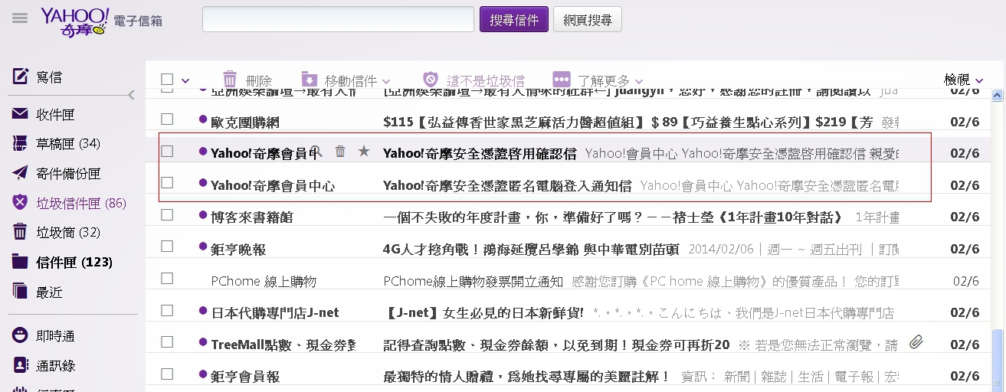Search similar mail via magnifier on Yahoo!奇摩安全憑證啓用確認信 row
The width and height of the screenshot is (1006, 392).
(316, 152)
